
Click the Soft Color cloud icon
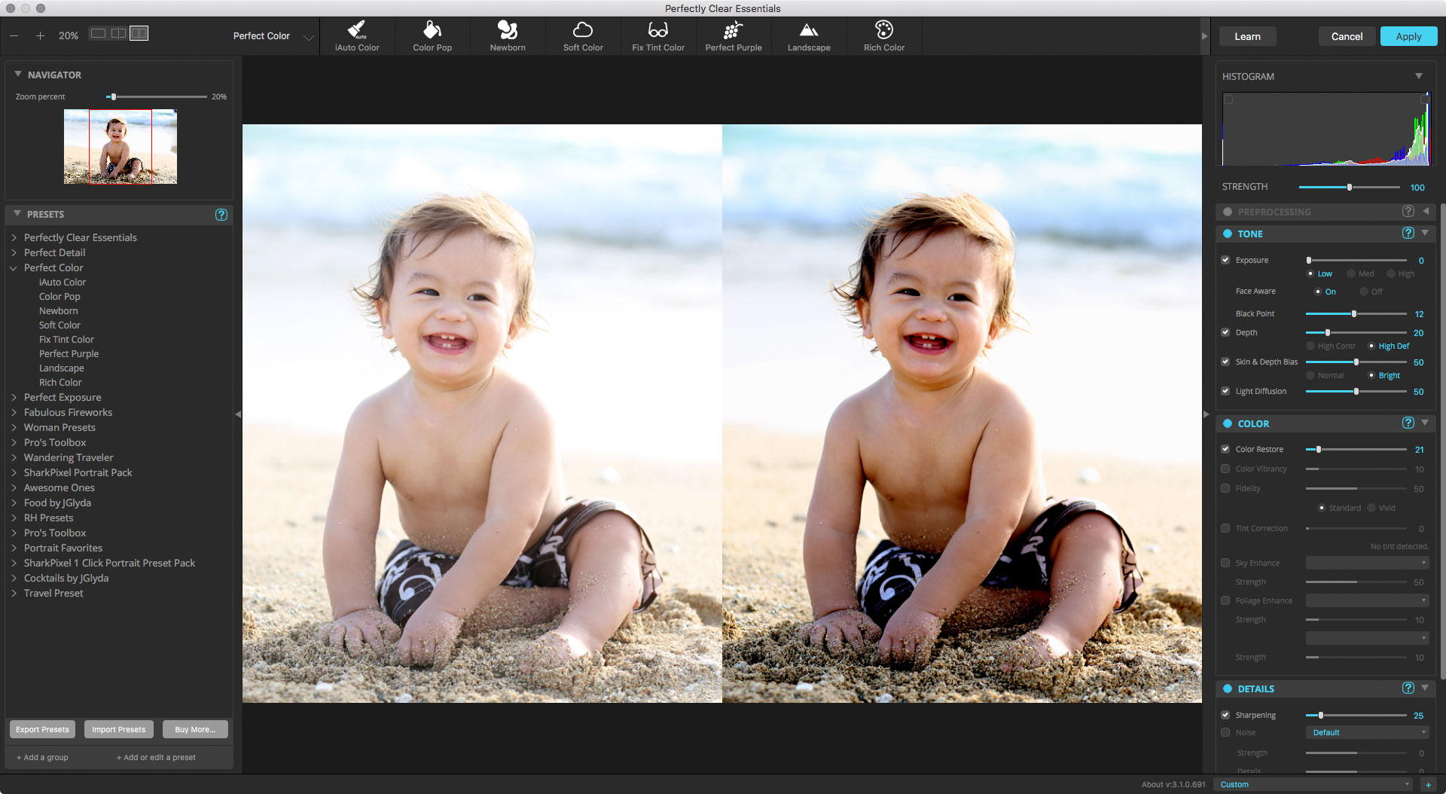coord(583,30)
